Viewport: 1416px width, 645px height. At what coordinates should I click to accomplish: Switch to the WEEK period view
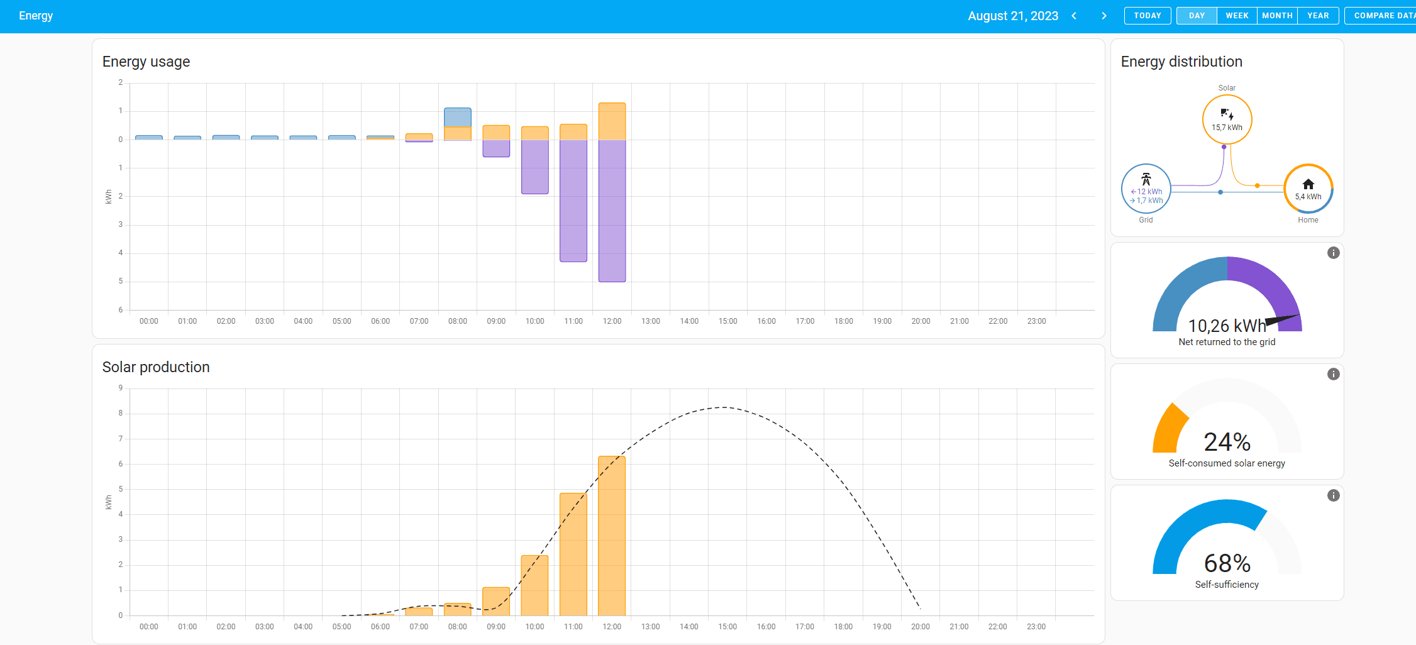[x=1237, y=16]
